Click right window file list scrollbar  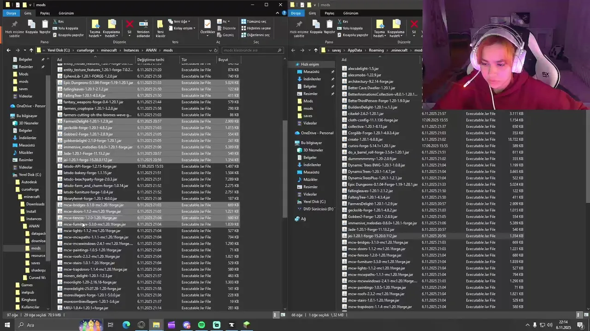[x=587, y=156]
